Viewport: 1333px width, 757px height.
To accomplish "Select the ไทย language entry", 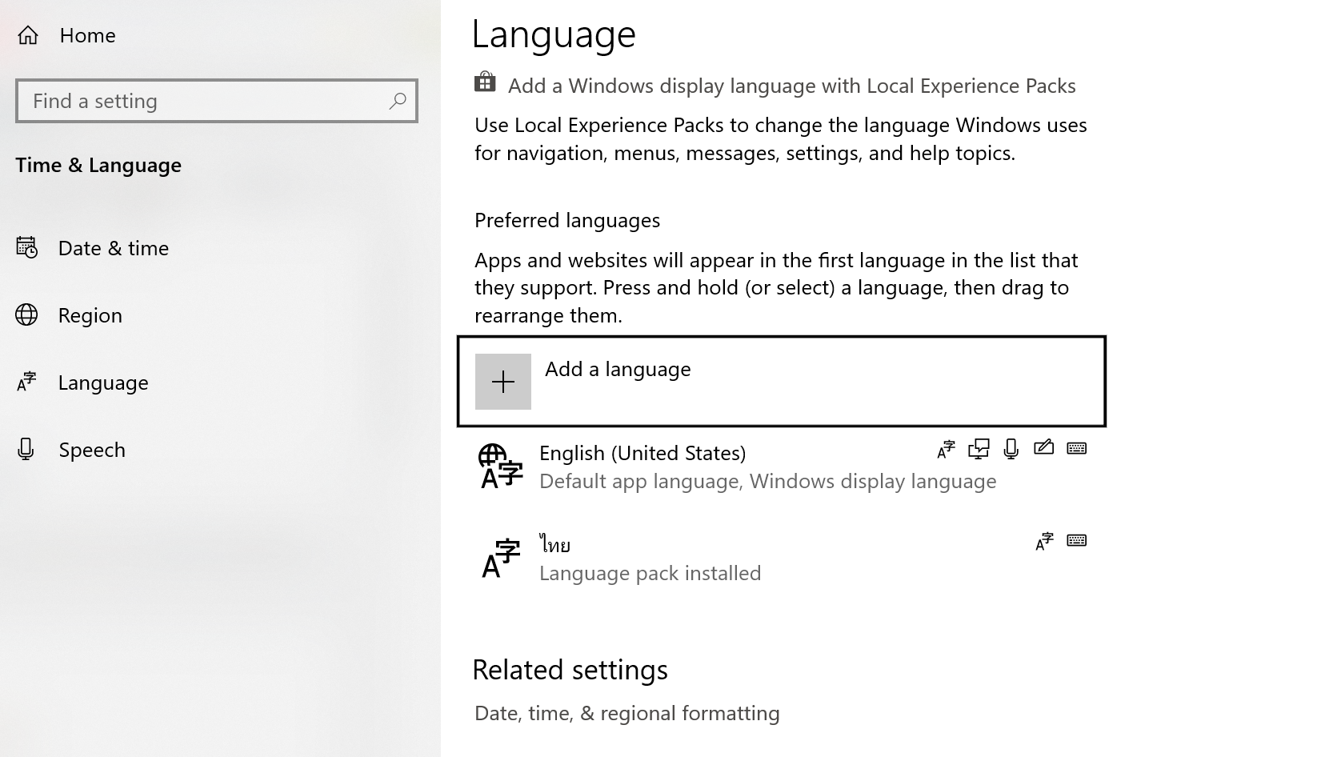I will [x=782, y=559].
